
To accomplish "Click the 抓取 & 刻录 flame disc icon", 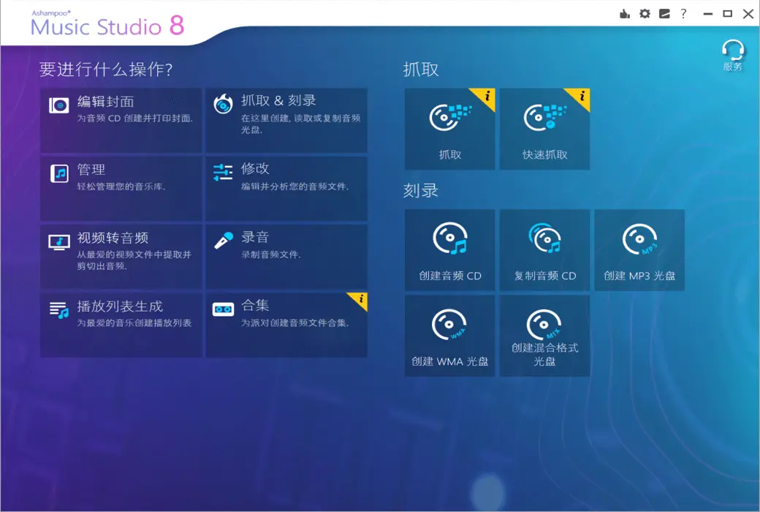I will click(x=223, y=104).
